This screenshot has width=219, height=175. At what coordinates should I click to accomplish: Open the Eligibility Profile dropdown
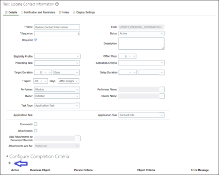(57, 56)
